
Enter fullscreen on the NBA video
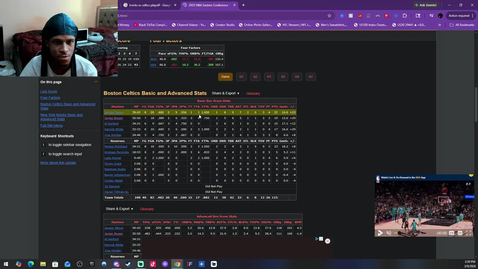(x=468, y=233)
